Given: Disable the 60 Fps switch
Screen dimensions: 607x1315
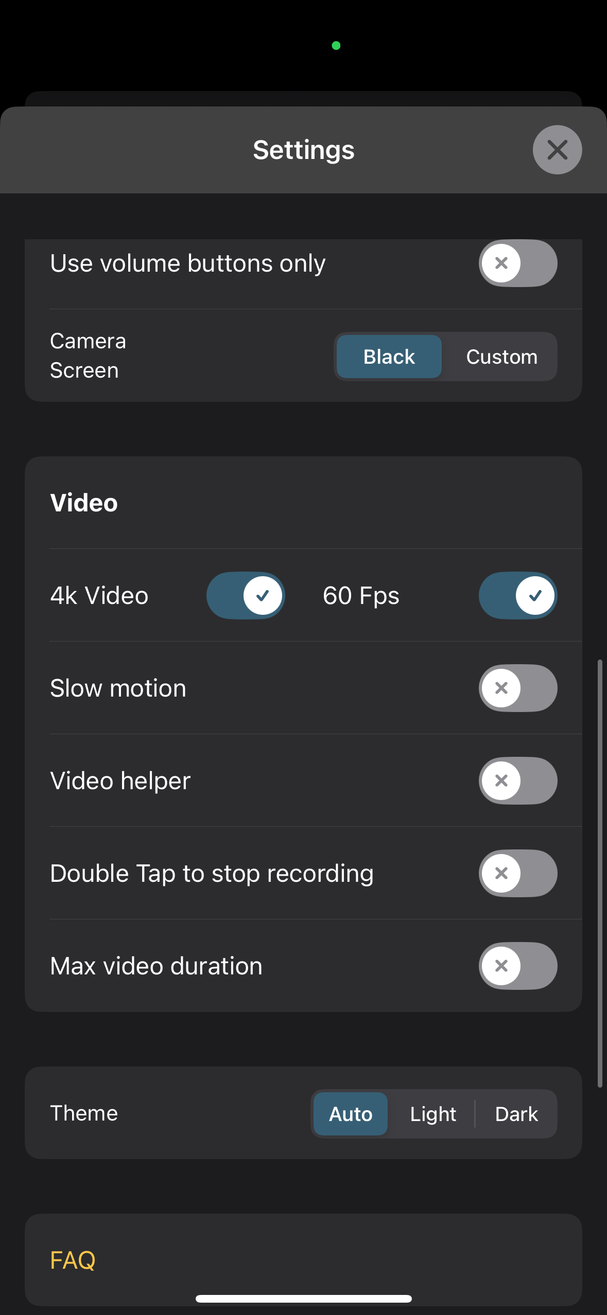Looking at the screenshot, I should (518, 595).
